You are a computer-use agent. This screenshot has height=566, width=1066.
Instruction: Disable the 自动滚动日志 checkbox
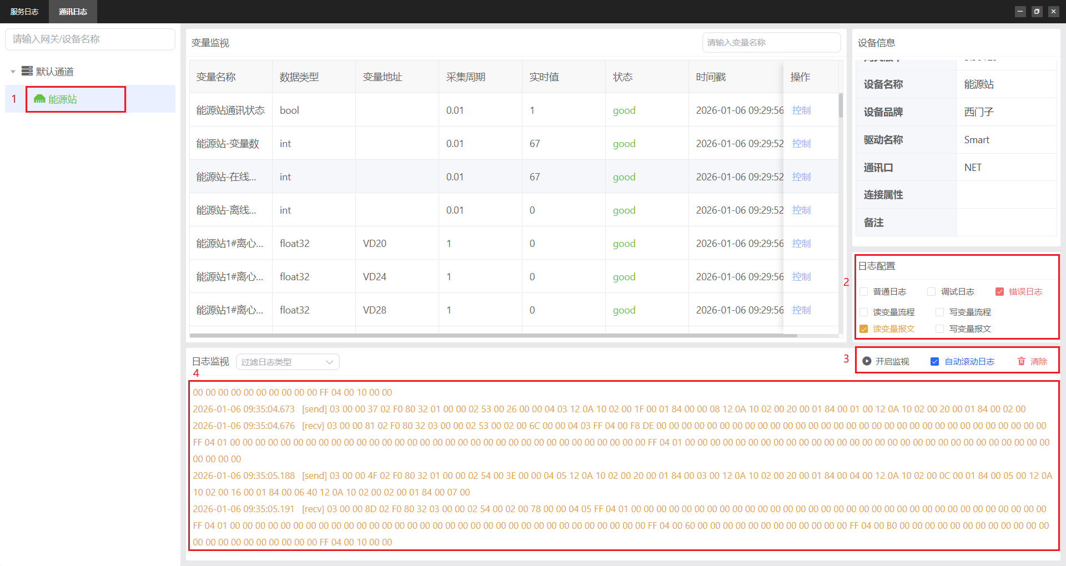coord(934,362)
